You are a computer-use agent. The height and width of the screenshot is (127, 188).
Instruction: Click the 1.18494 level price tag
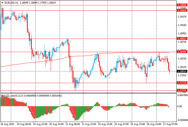pos(182,52)
